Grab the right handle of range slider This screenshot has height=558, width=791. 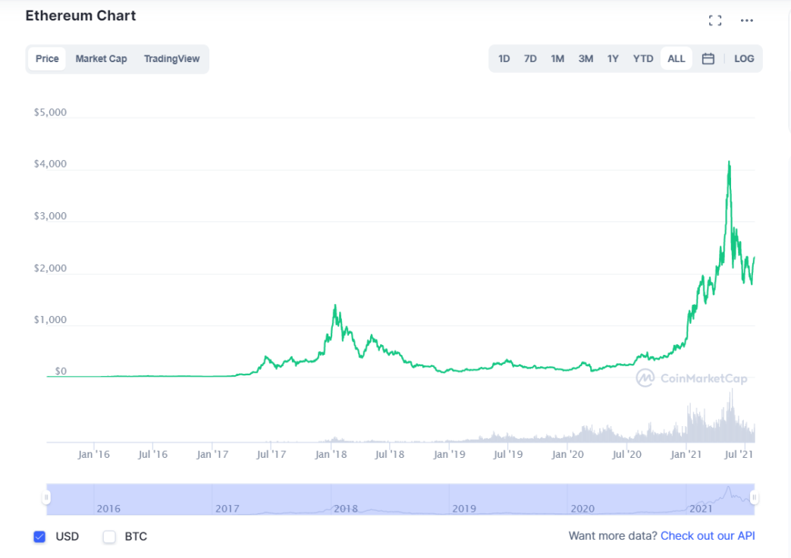click(x=754, y=498)
